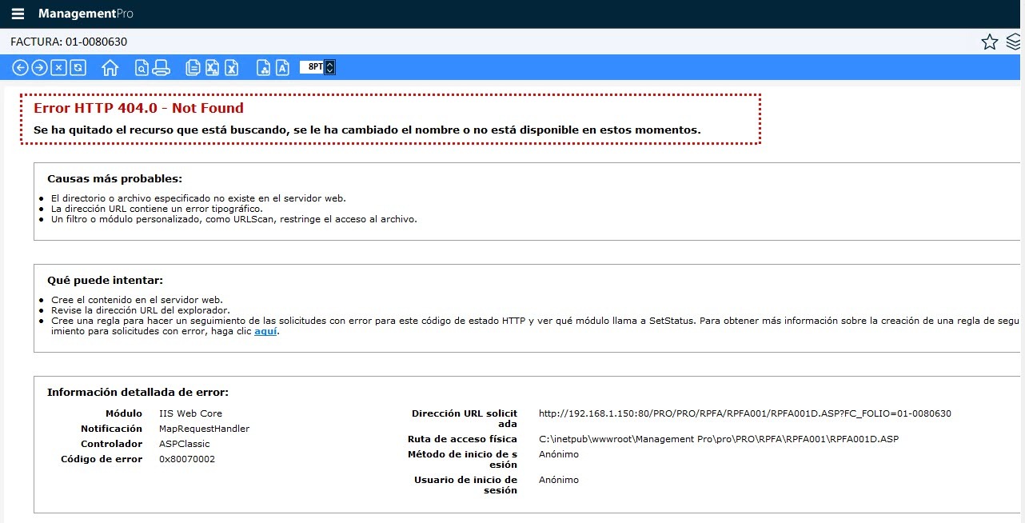Image resolution: width=1025 pixels, height=523 pixels.
Task: Go back using the left arrow icon
Action: click(20, 68)
